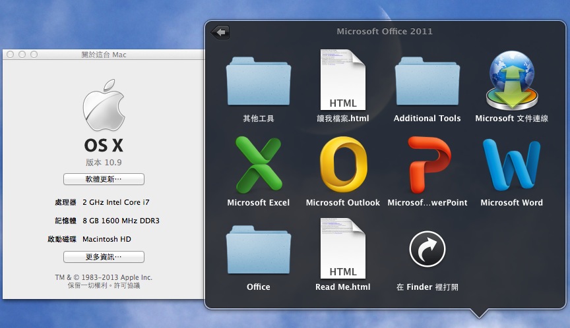
Task: Click the 軟體更新… button
Action: pyautogui.click(x=104, y=179)
